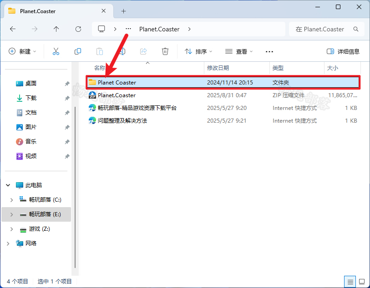Viewport: 370px width, 288px height.
Task: Switch to large thumbnails view in status bar
Action: [x=362, y=281]
